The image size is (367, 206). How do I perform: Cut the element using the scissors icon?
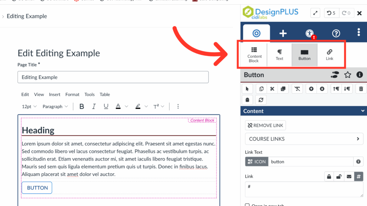(x=272, y=88)
